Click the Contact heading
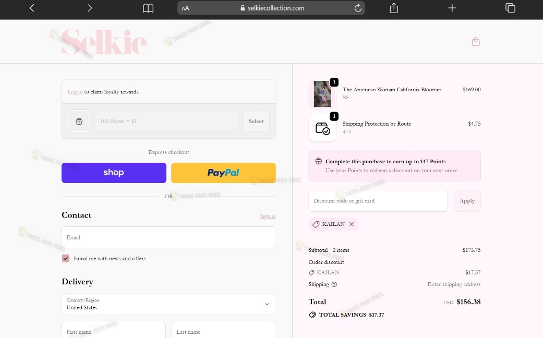This screenshot has height=338, width=543. pos(77,215)
